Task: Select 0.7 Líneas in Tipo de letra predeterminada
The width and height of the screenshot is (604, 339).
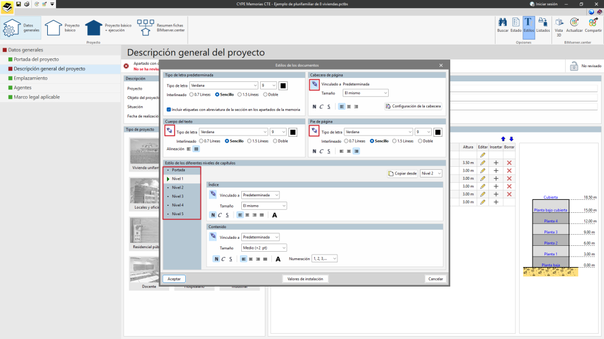Action: tap(200, 94)
